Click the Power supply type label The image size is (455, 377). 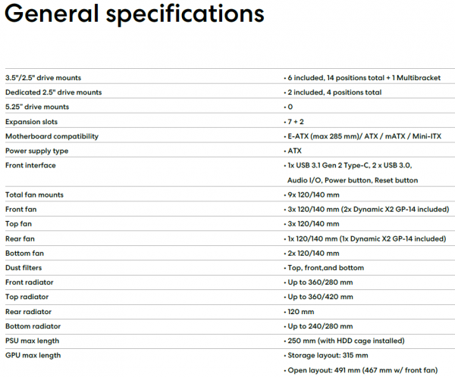37,151
